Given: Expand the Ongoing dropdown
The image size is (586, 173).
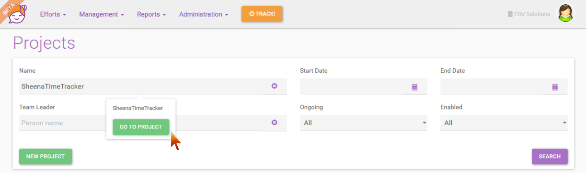Looking at the screenshot, I should pyautogui.click(x=364, y=123).
